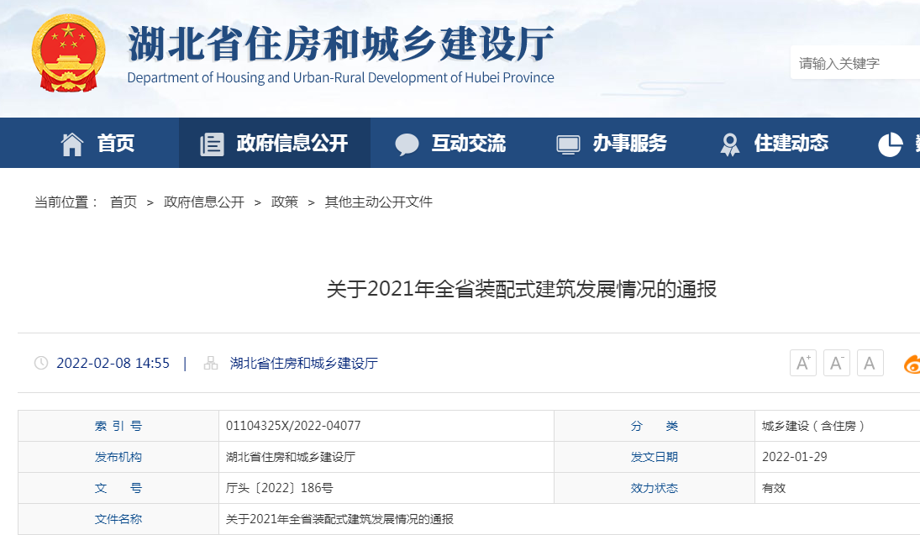
Task: Click the badge icon beside 住建动态
Action: (728, 143)
